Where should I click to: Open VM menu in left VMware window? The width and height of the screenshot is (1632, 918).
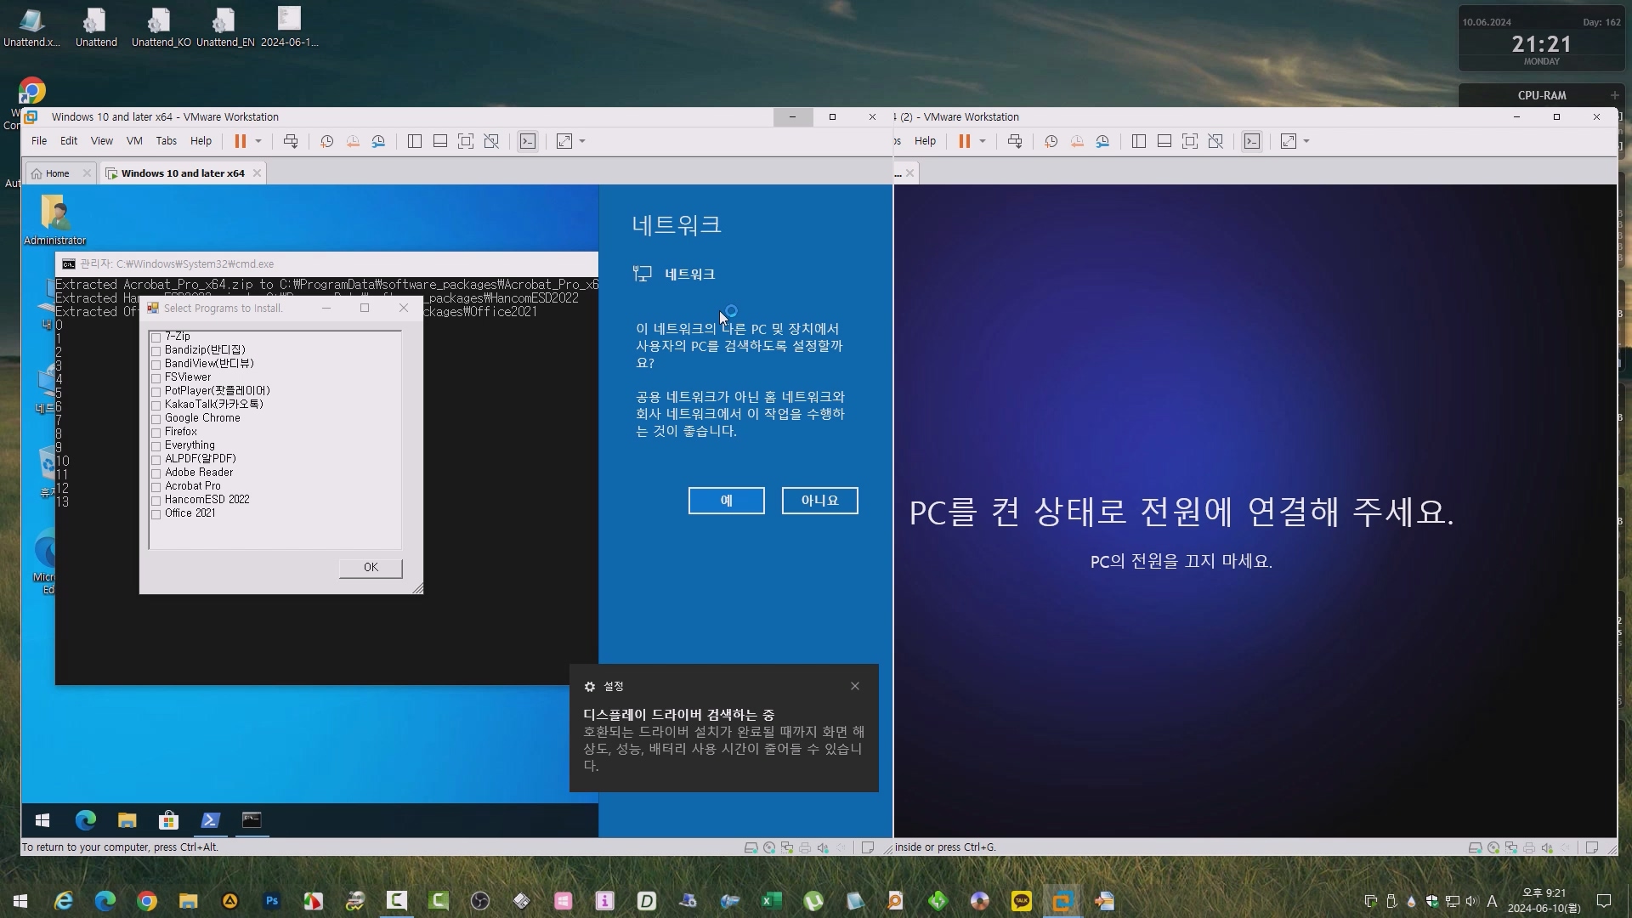point(134,141)
